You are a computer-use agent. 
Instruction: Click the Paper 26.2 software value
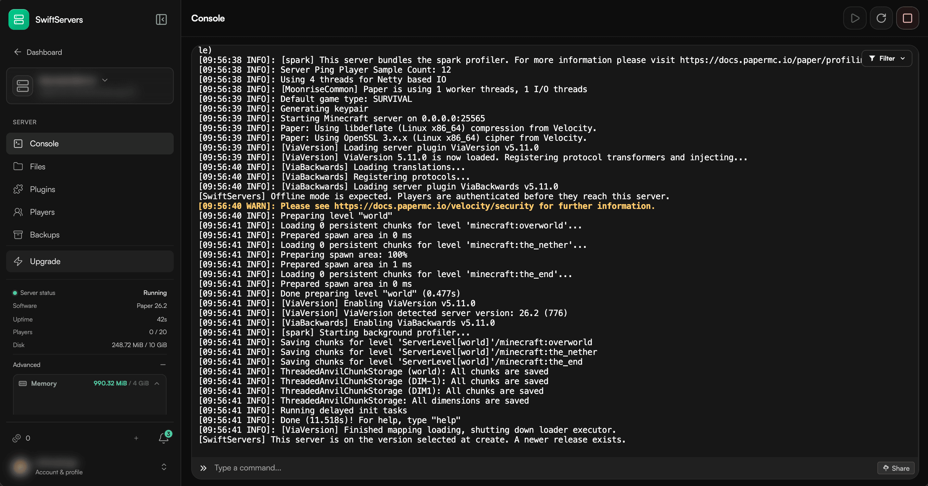(x=152, y=306)
